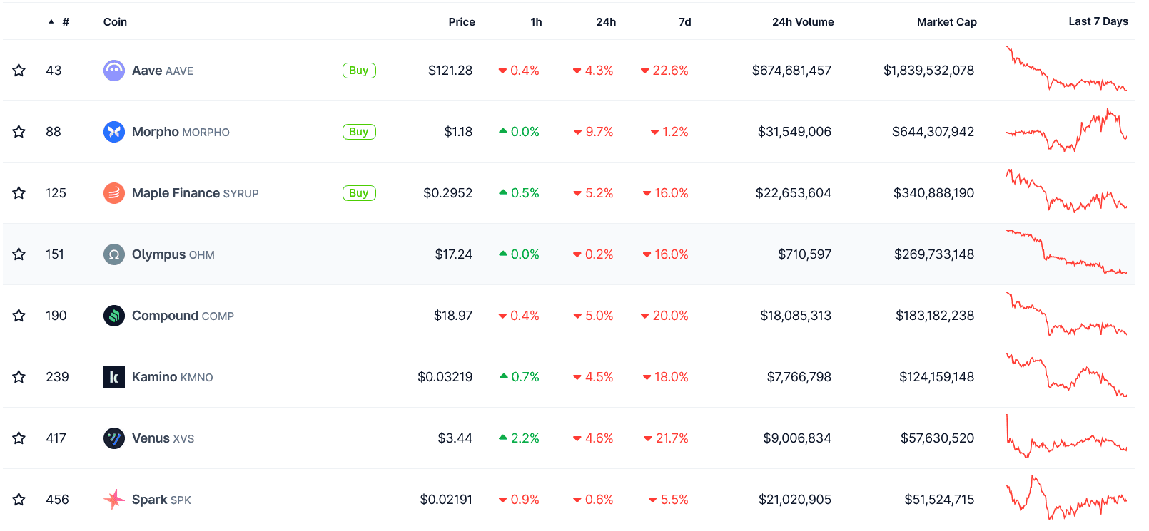Click the Kamino logo icon

tap(114, 377)
